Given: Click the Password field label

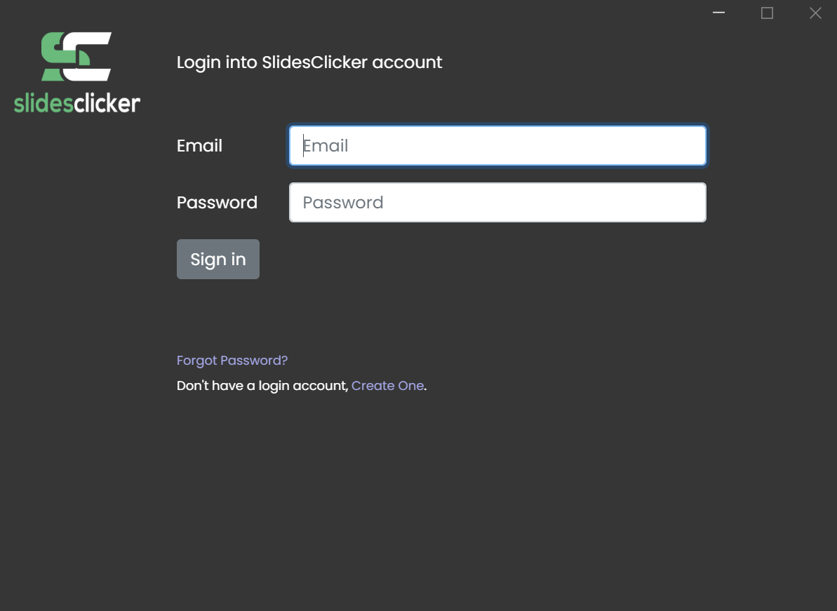Looking at the screenshot, I should pyautogui.click(x=217, y=203).
